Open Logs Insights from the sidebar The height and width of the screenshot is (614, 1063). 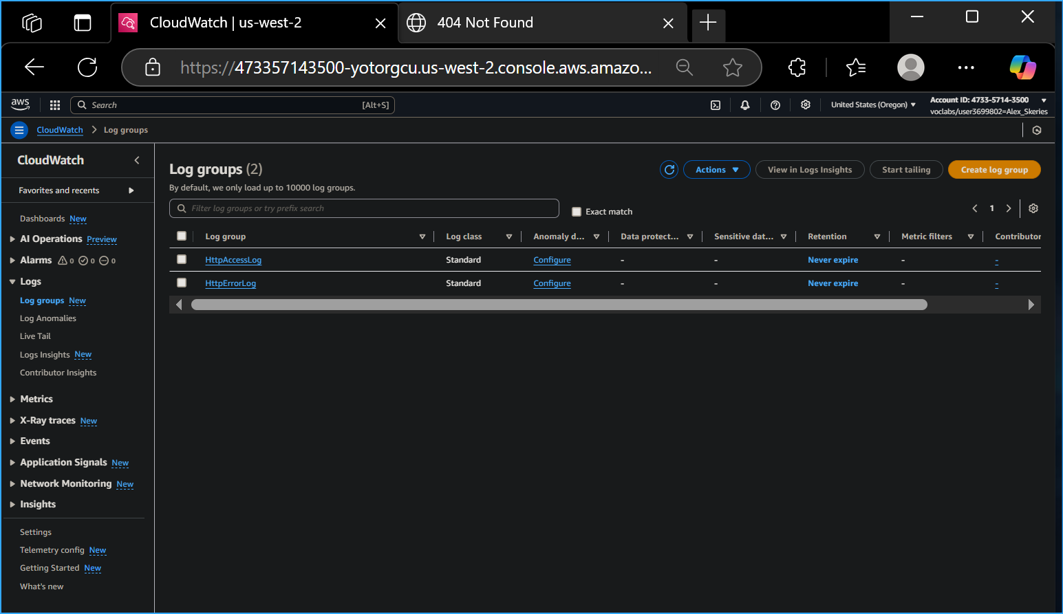pos(45,354)
